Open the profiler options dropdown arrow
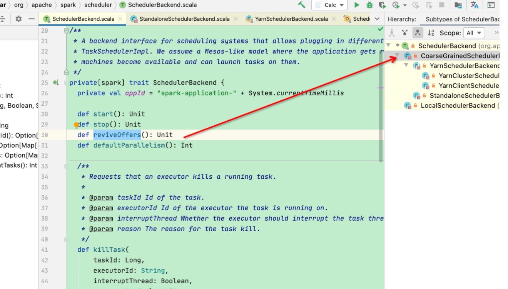 coord(405,5)
